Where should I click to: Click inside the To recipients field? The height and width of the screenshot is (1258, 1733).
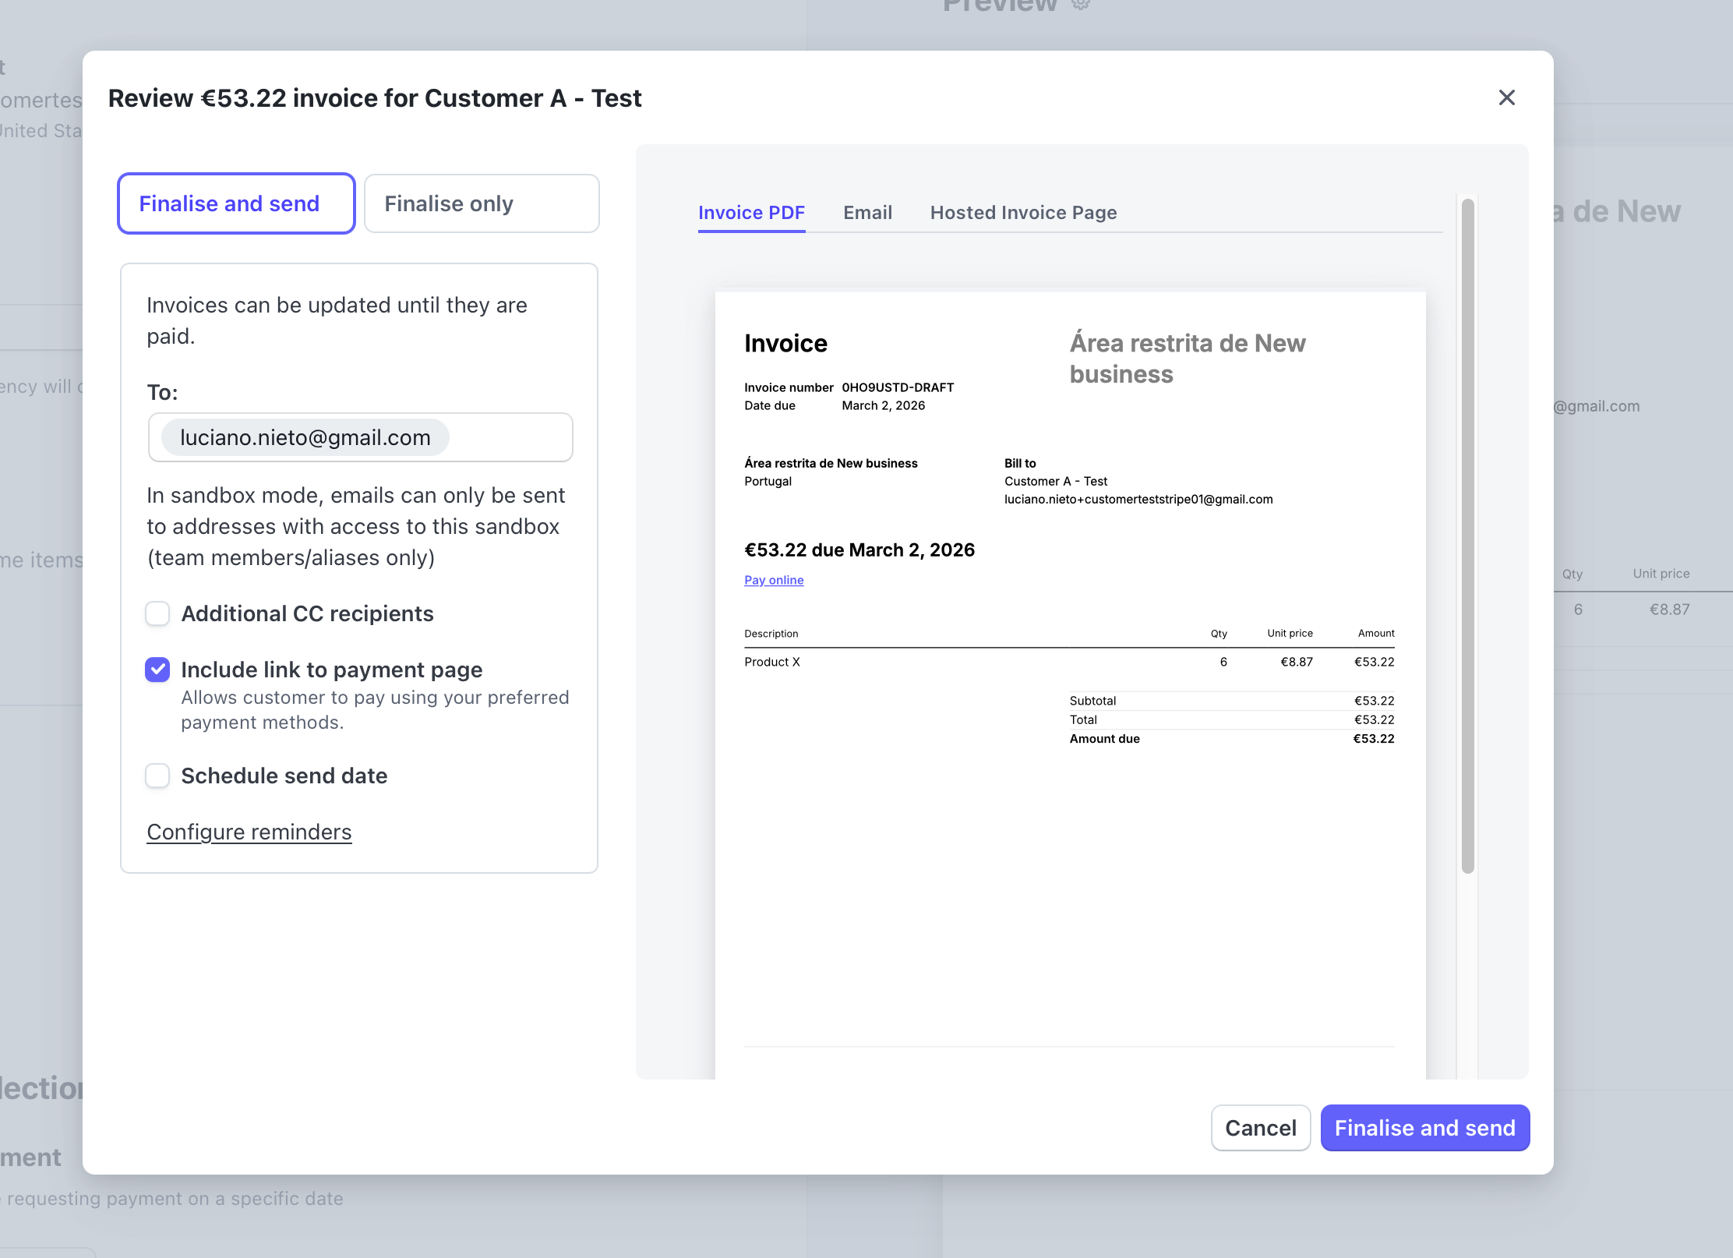tap(510, 437)
